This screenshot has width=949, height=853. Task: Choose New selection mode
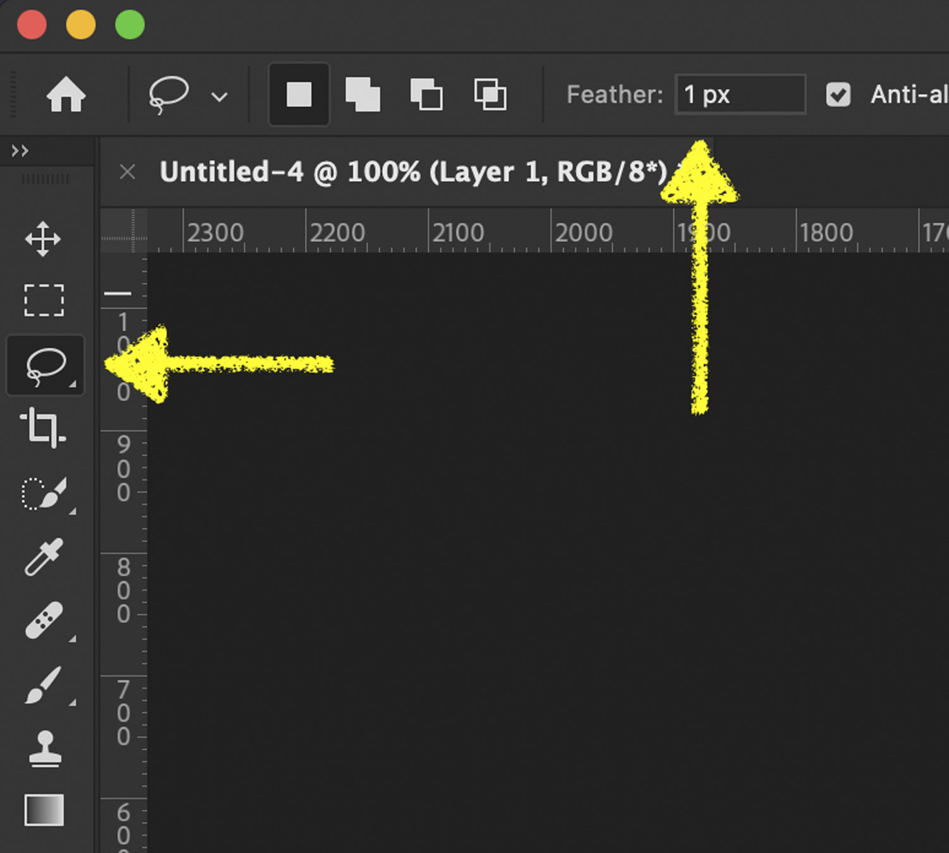click(x=299, y=95)
